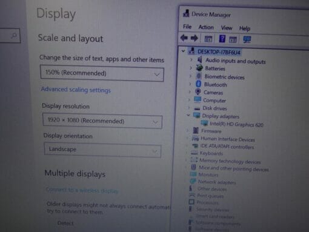Viewport: 309px width, 232px height.
Task: Select the Print queues tree label
Action: 210,196
